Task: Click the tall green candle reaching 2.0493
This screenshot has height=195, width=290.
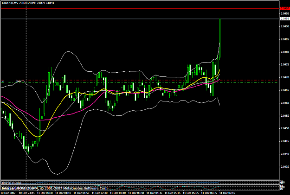Action: pyautogui.click(x=220, y=39)
